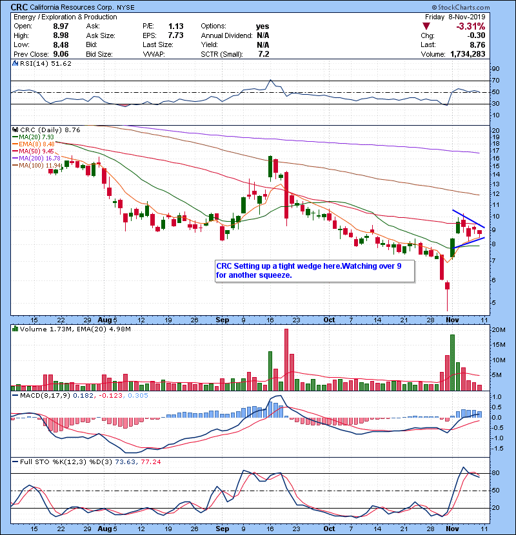Click the Nov label on the bottom date axis
This screenshot has width=516, height=535.
(x=453, y=529)
